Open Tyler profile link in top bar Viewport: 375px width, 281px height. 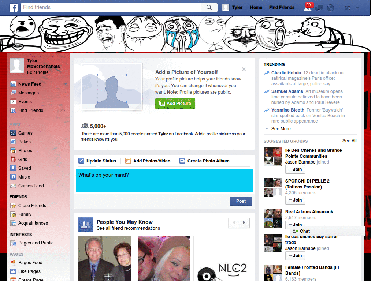point(237,8)
